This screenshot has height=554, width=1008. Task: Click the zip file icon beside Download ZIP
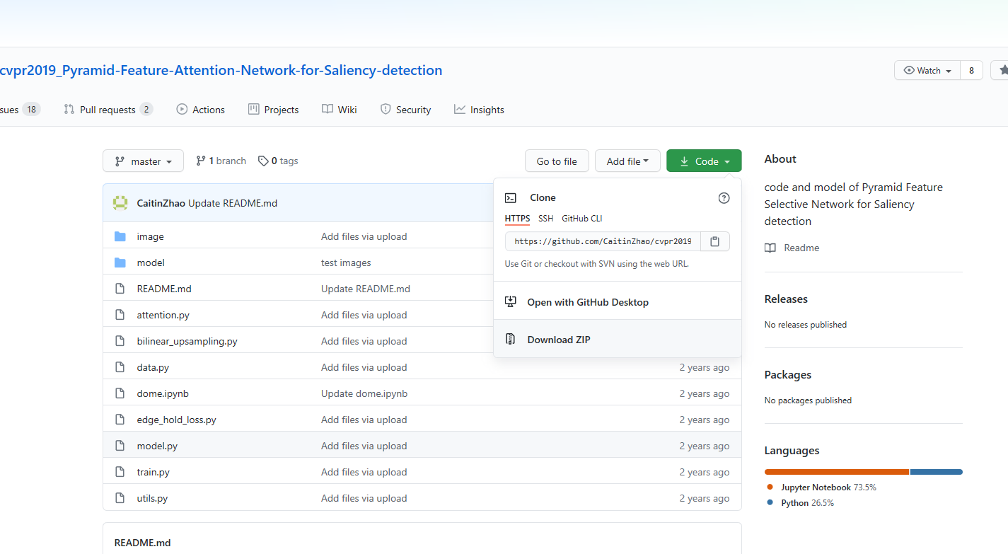(511, 340)
